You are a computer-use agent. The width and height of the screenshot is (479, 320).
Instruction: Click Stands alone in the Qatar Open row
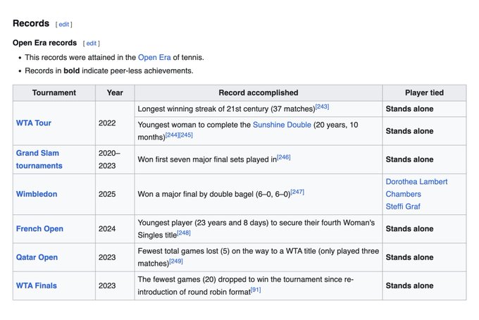[x=409, y=257]
